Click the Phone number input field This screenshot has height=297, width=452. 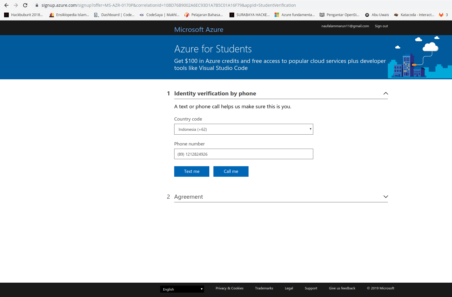(x=244, y=154)
